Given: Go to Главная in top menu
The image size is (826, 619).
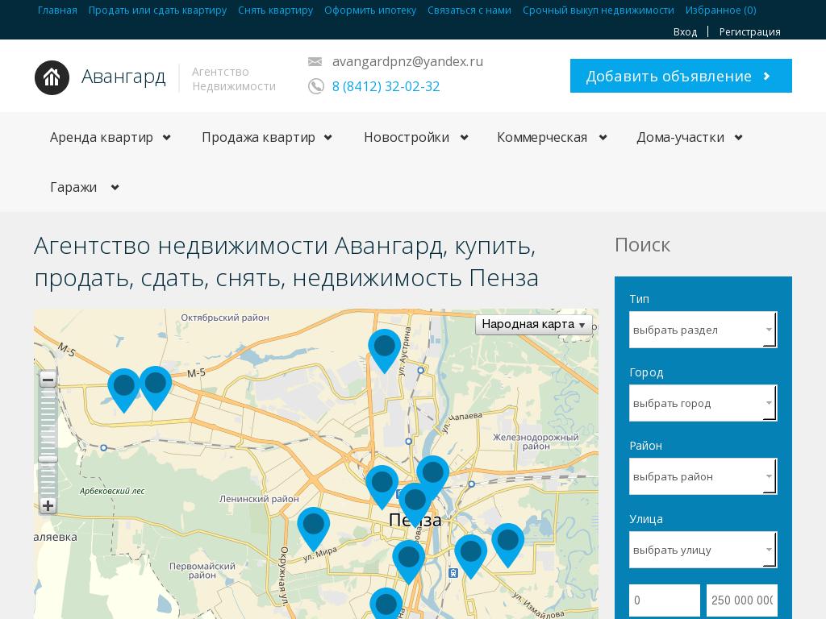Looking at the screenshot, I should tap(57, 10).
